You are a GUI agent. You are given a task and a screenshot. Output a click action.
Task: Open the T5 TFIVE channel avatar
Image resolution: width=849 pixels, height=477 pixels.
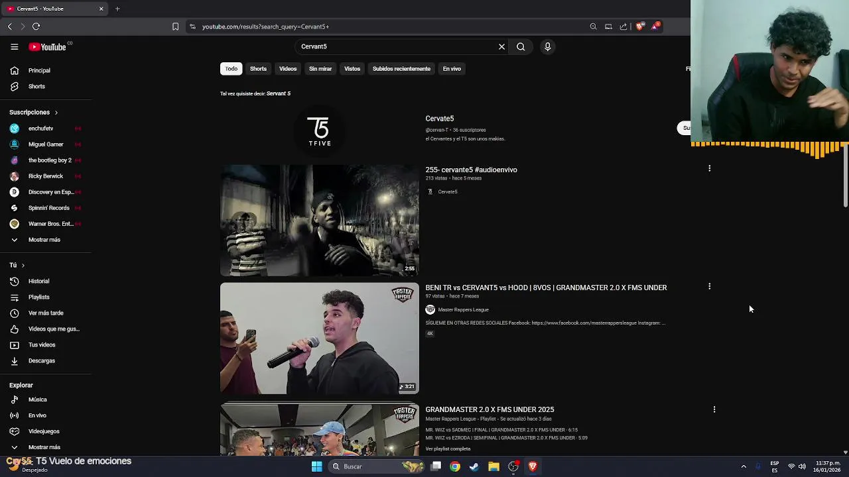point(319,131)
